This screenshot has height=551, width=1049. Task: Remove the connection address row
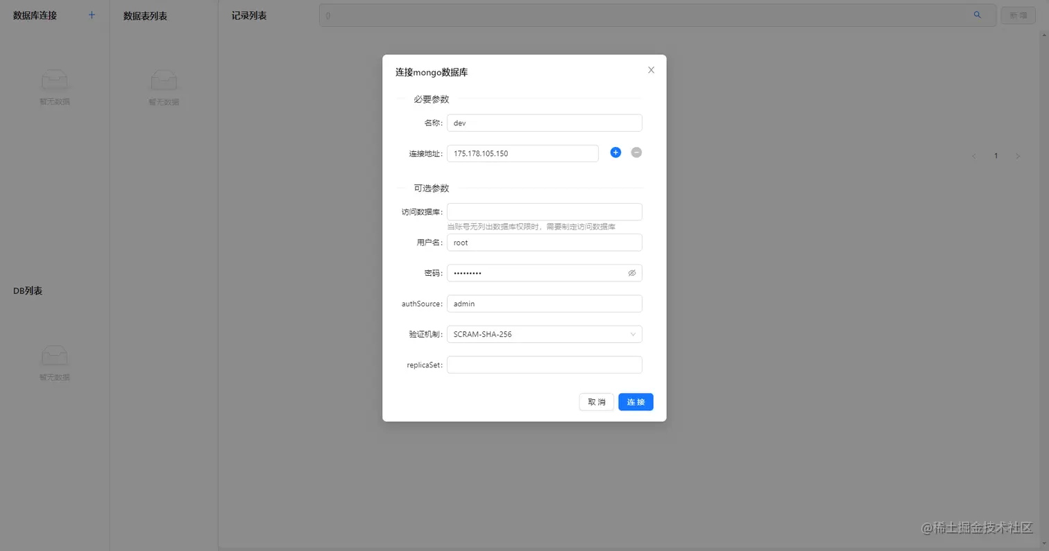click(x=636, y=152)
